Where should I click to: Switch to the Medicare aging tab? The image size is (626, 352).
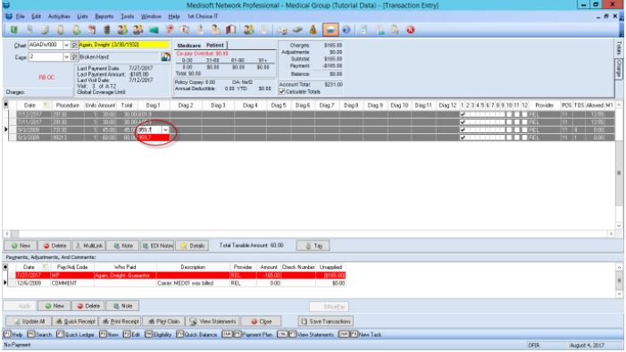(x=188, y=46)
